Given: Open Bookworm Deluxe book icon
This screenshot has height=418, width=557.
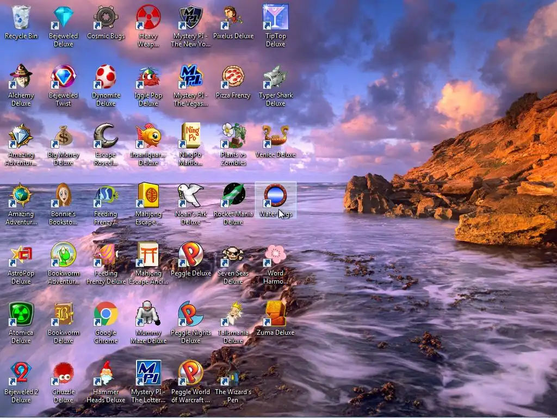Looking at the screenshot, I should tap(63, 314).
